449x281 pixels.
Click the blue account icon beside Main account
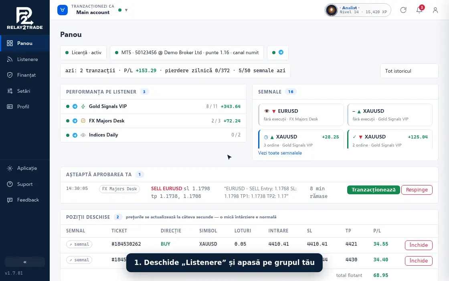pos(63,10)
